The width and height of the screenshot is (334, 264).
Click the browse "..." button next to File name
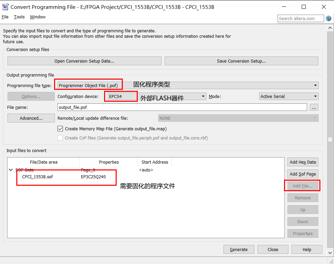pos(314,107)
